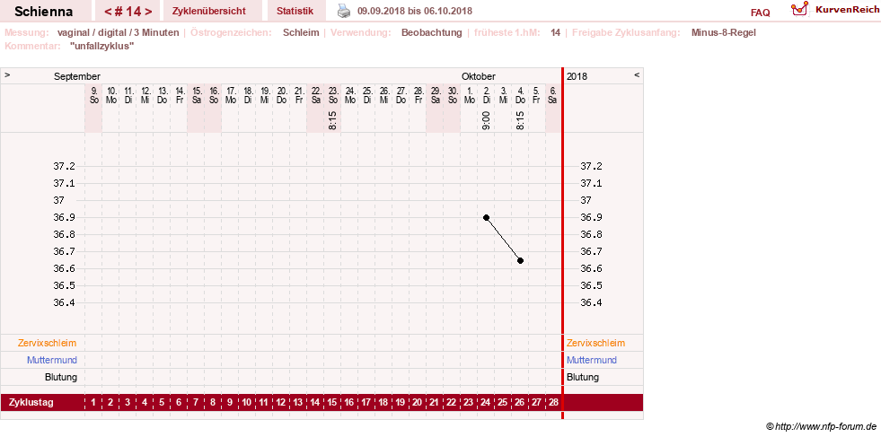
Task: Click the Zyklustag 24 cell
Action: coord(486,402)
